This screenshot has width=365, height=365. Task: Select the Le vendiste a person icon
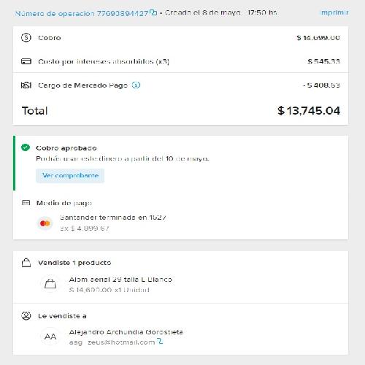[x=26, y=316]
